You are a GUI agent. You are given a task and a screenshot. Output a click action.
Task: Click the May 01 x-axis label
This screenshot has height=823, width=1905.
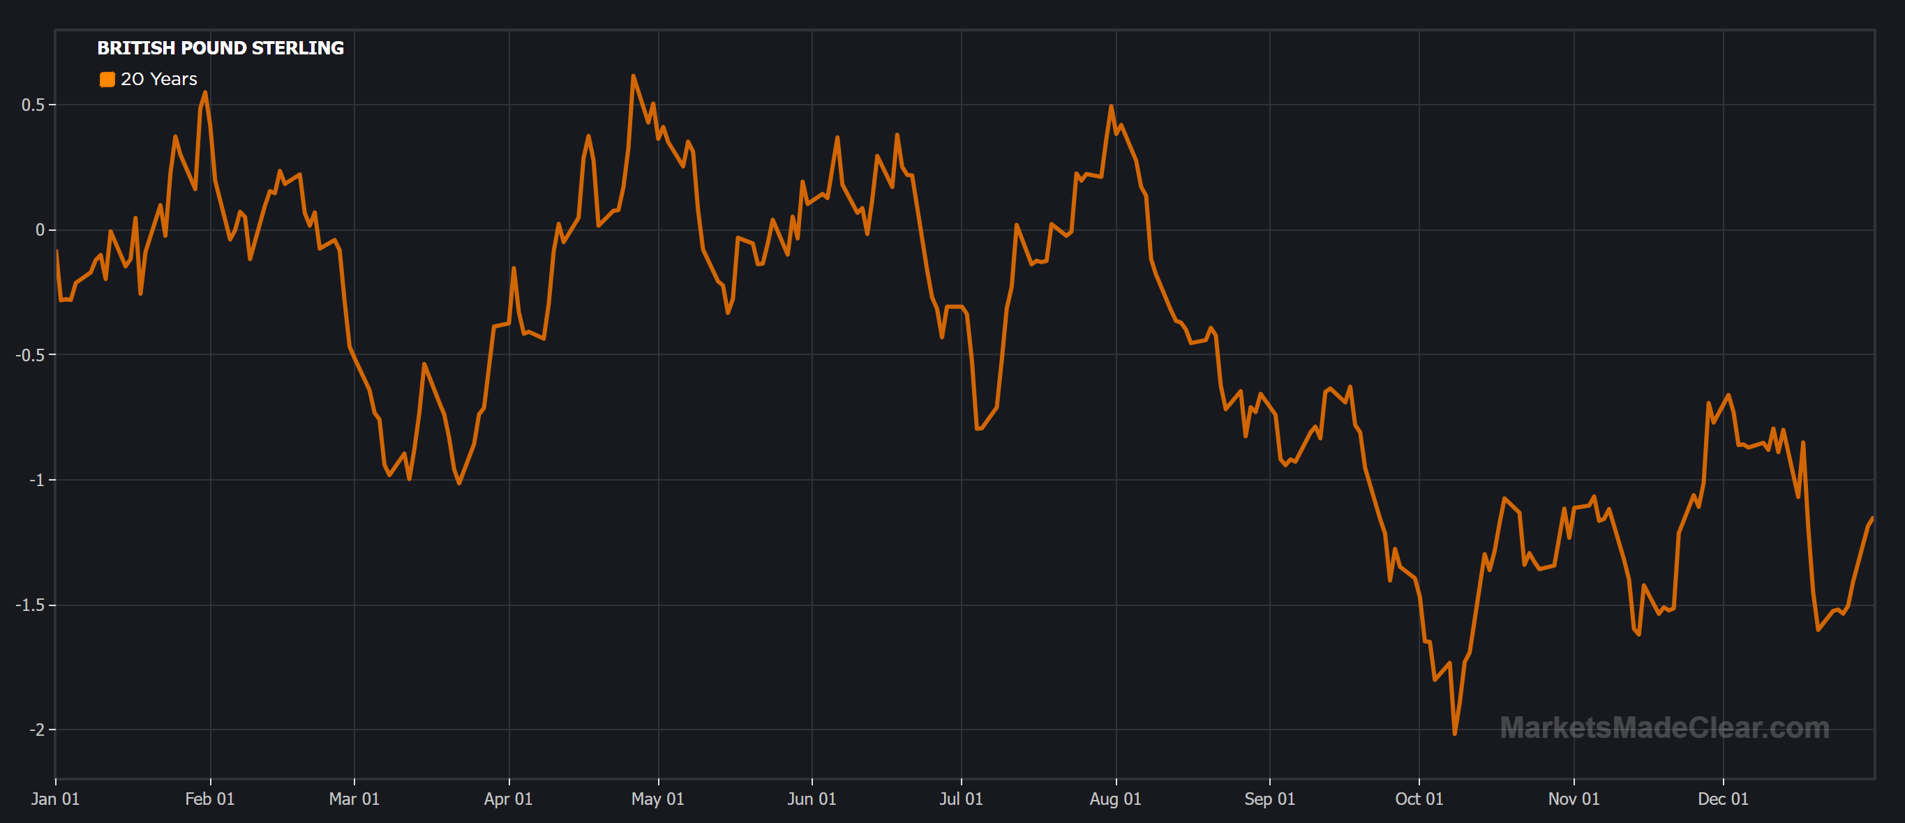pos(657,799)
